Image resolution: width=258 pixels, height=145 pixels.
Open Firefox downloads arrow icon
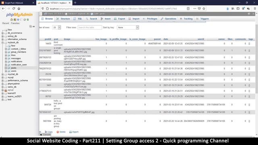(227, 8)
